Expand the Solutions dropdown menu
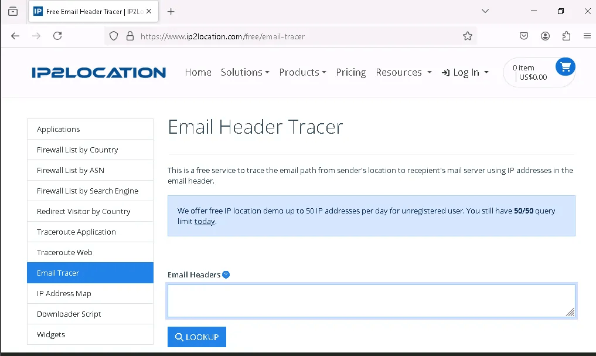This screenshot has width=596, height=356. pyautogui.click(x=245, y=72)
